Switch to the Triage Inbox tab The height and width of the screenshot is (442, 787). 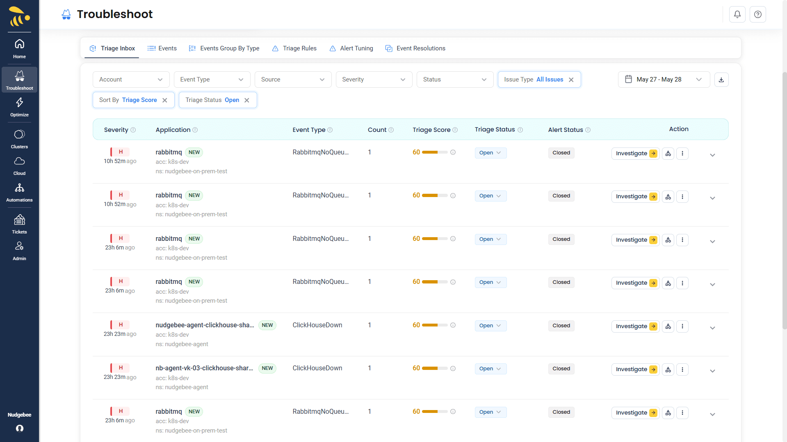[x=112, y=48]
